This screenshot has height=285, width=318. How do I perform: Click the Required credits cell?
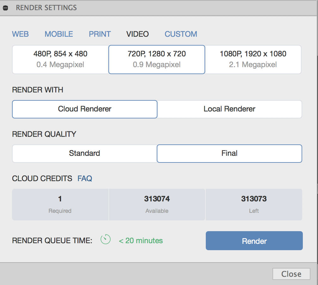60,204
